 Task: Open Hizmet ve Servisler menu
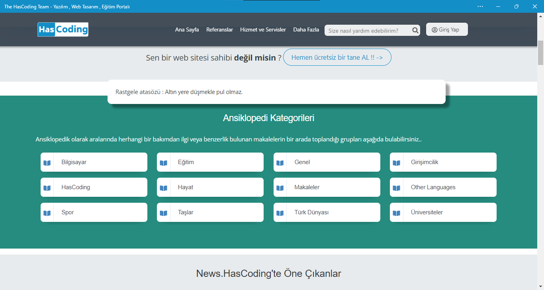point(263,29)
